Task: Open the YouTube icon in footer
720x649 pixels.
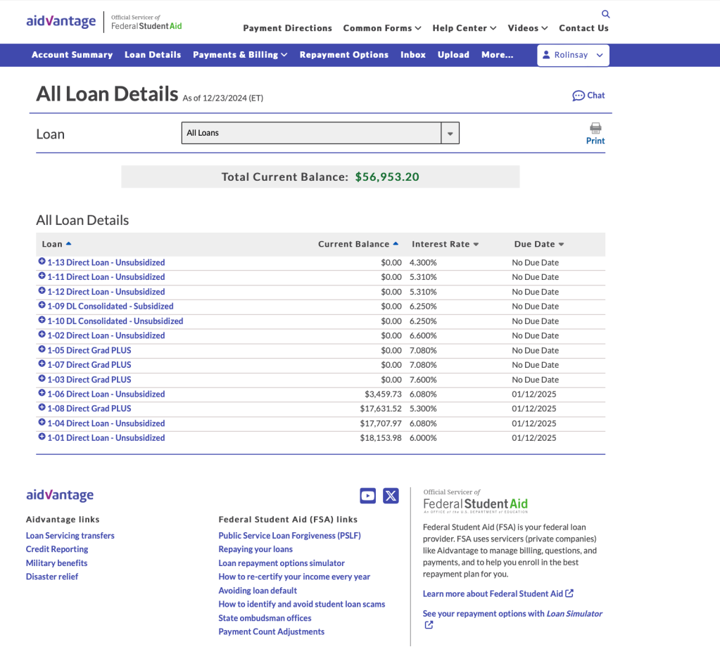Action: click(x=367, y=496)
